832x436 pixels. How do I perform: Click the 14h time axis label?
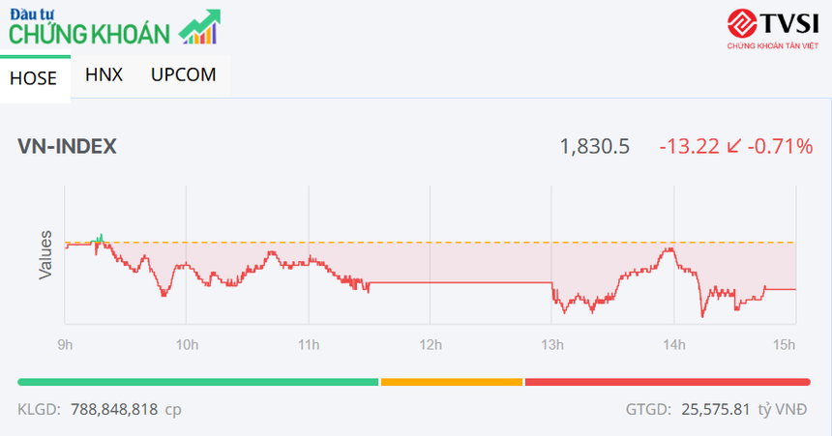coord(674,344)
